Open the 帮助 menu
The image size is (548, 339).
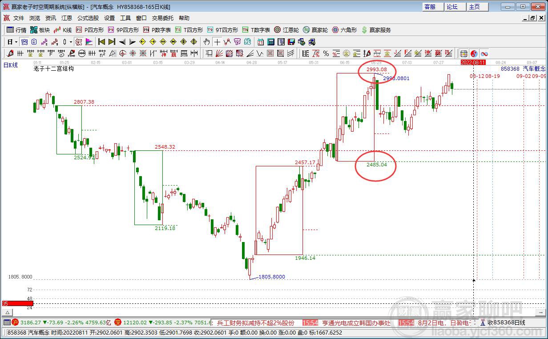point(184,18)
